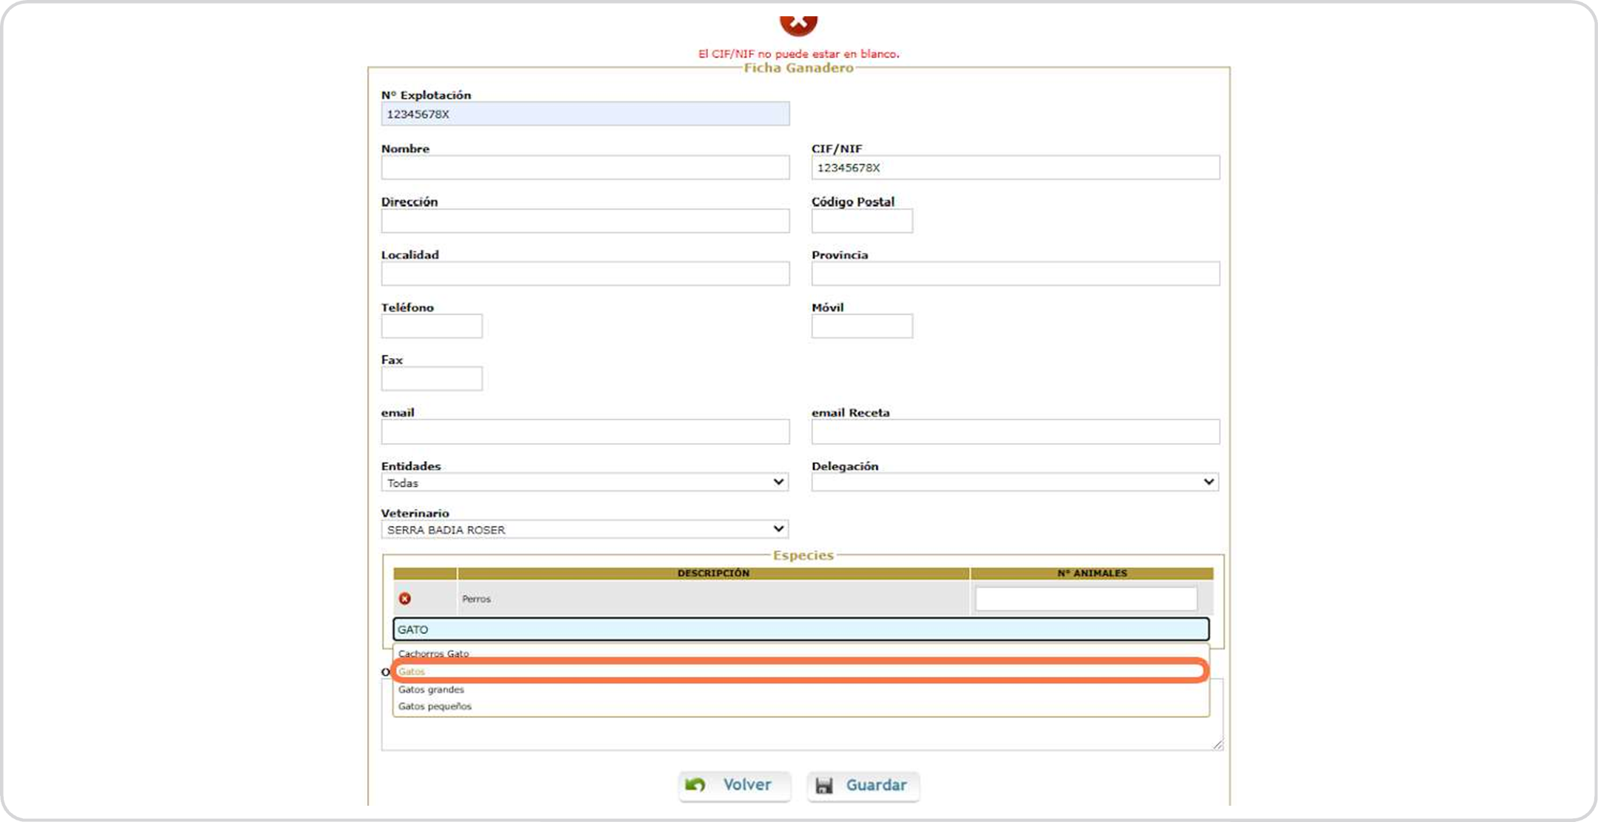Click the red error icon at top
Screen dimensions: 1598x822
coord(798,24)
